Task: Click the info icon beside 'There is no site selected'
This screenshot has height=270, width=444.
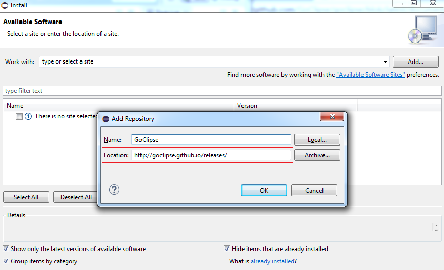Action: click(28, 116)
